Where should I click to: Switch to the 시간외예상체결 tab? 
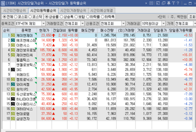(x=102, y=10)
